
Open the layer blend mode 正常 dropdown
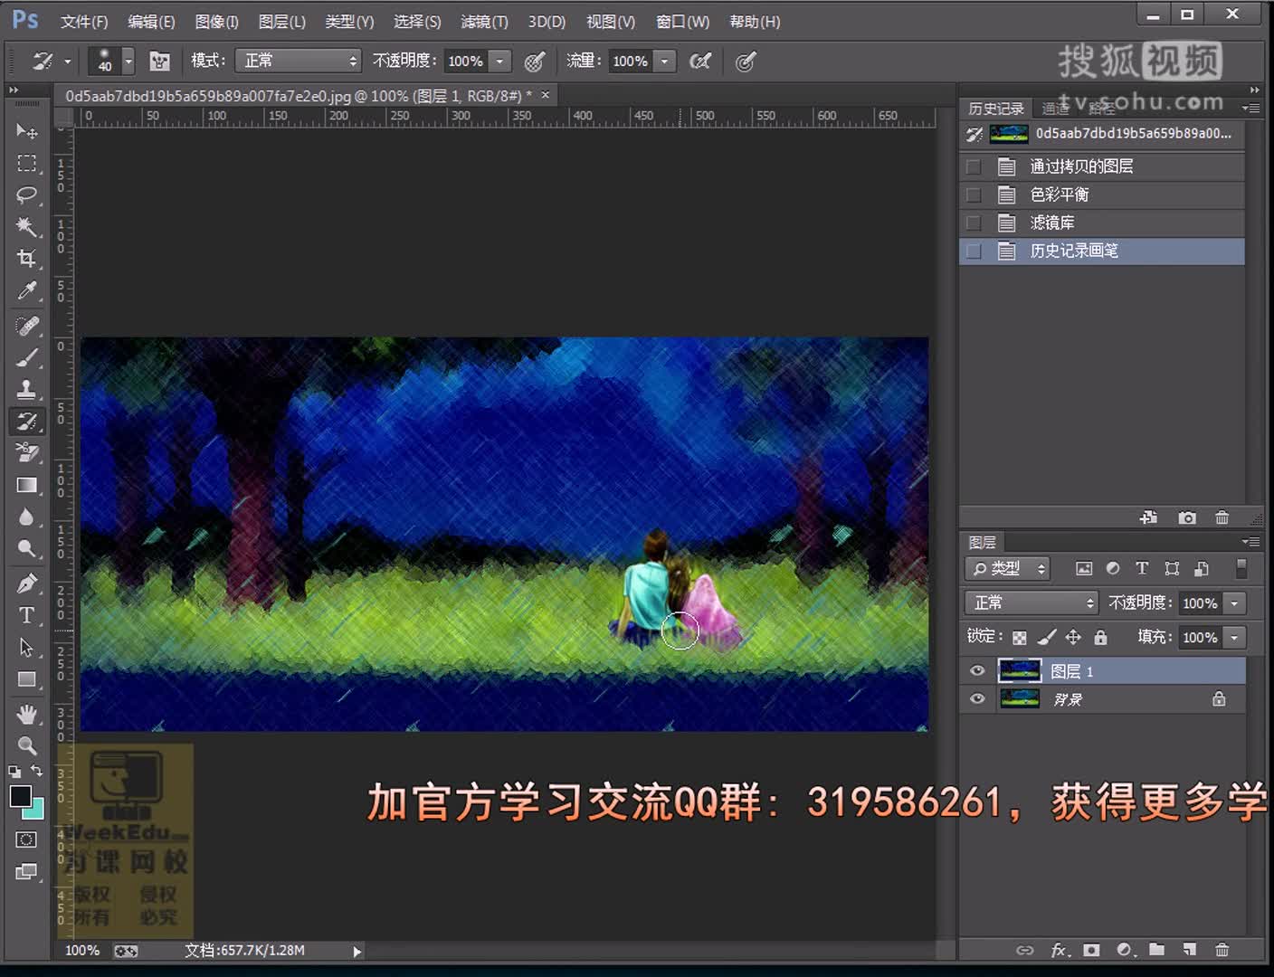(x=1032, y=602)
